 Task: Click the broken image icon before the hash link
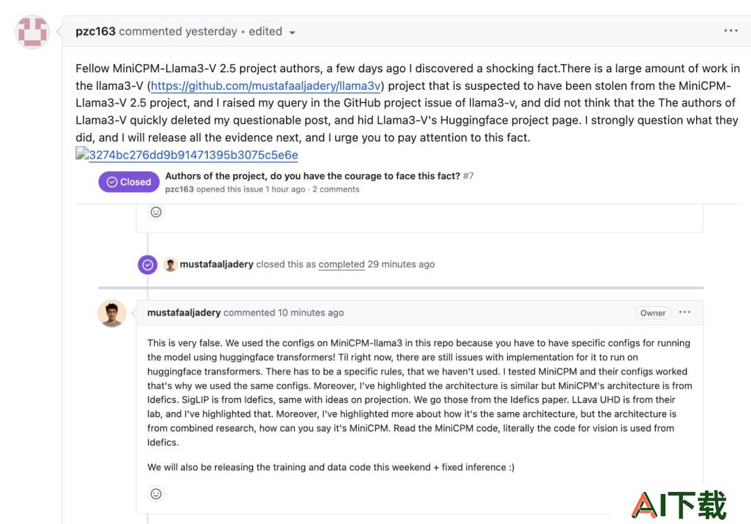click(x=82, y=153)
